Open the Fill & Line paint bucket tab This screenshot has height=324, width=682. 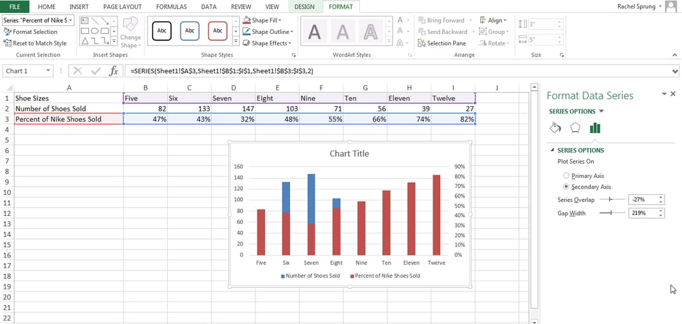(555, 128)
